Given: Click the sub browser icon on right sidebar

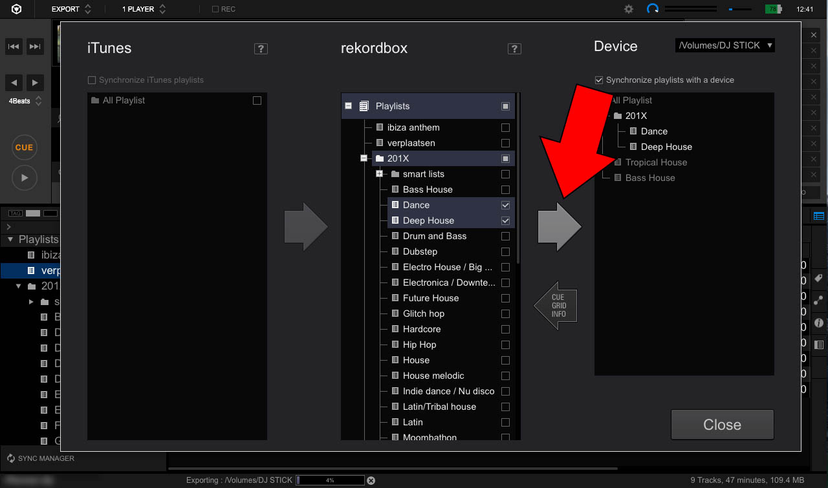Looking at the screenshot, I should point(818,345).
